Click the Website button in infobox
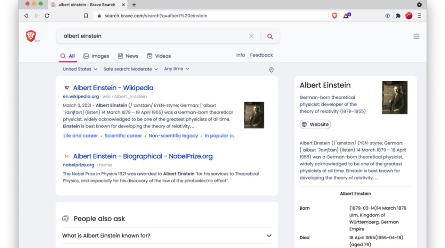445x248 pixels. pyautogui.click(x=315, y=124)
